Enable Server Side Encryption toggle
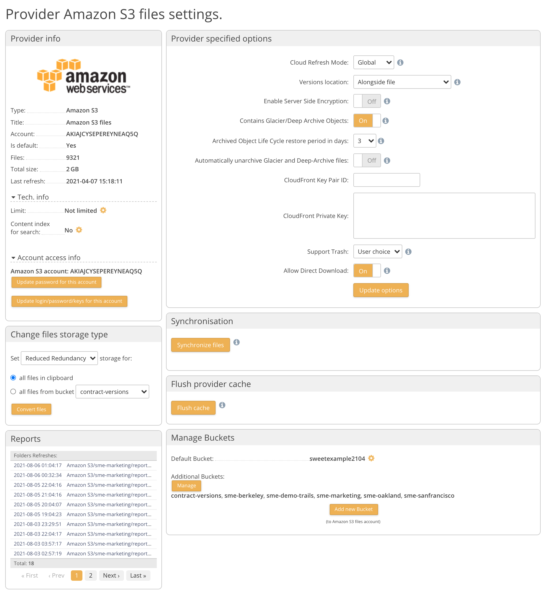Viewport: 547px width, 594px height. pyautogui.click(x=367, y=101)
